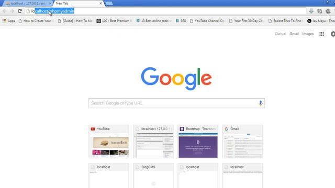Click the phpMyAdmin favicon on first tab
Image resolution: width=335 pixels, height=188 pixels.
pyautogui.click(x=7, y=4)
